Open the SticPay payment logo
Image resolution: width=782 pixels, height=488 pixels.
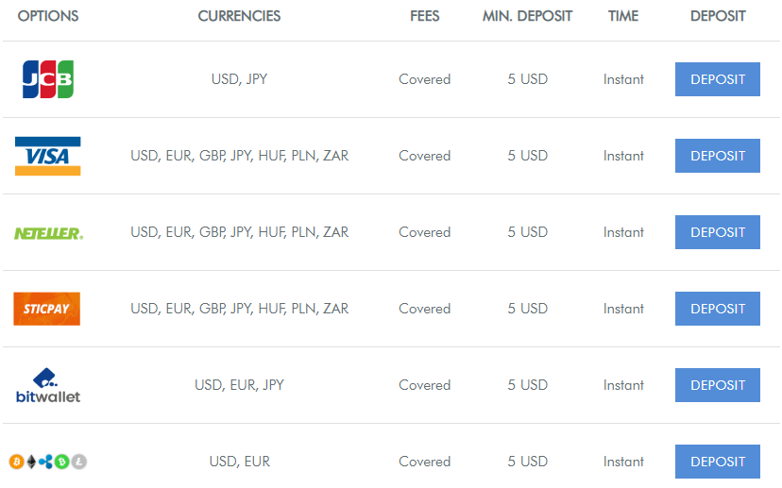[47, 309]
